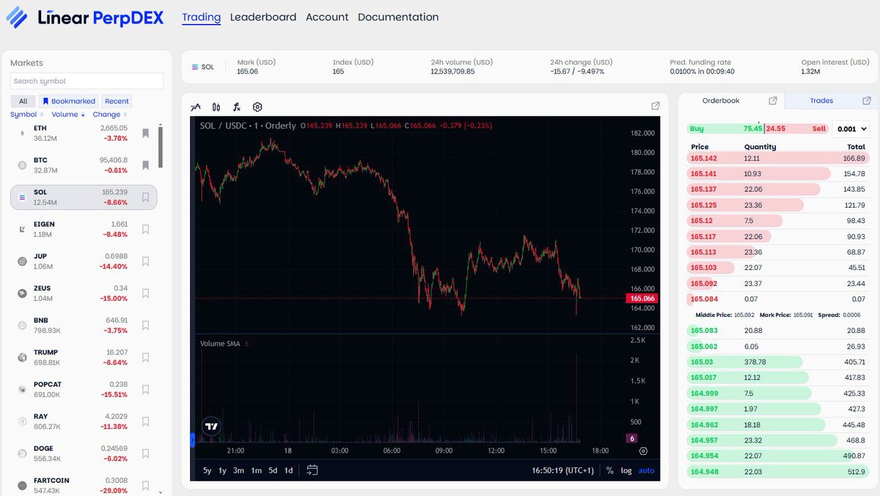Screen dimensions: 880x496
Task: Set chart range to 3m
Action: [x=239, y=470]
